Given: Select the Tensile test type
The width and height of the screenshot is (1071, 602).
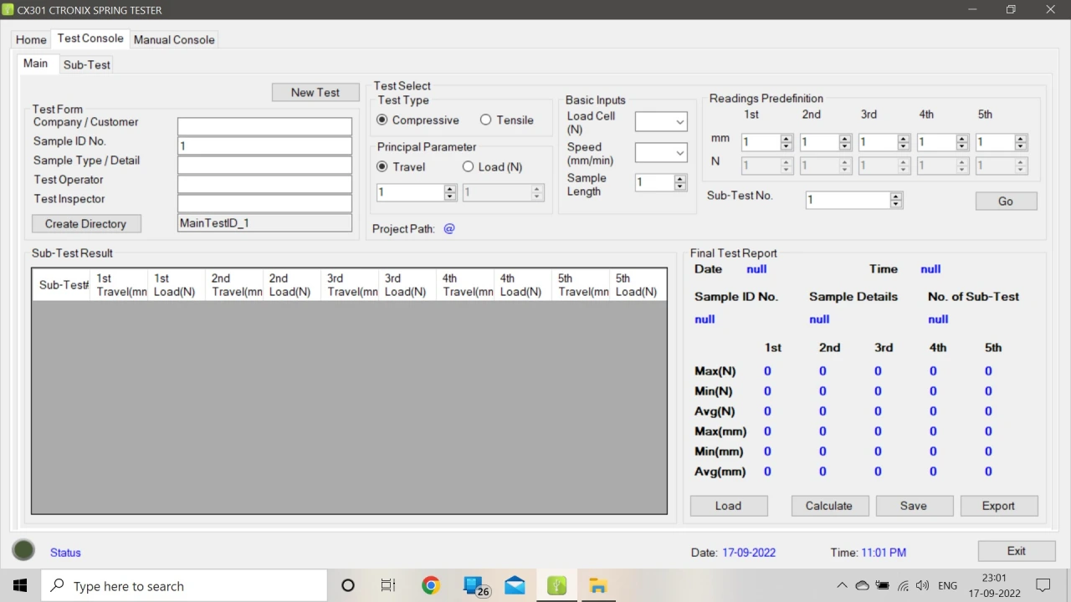Looking at the screenshot, I should (485, 120).
